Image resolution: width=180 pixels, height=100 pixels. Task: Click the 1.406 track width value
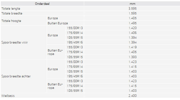coord(132,33)
